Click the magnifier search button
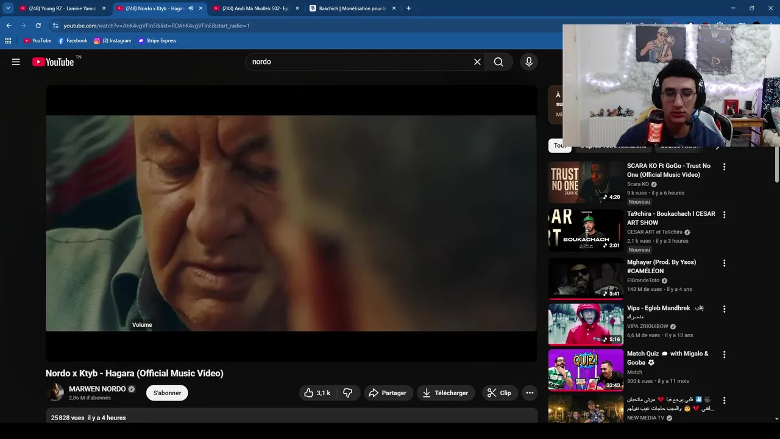The image size is (780, 439). click(x=498, y=62)
